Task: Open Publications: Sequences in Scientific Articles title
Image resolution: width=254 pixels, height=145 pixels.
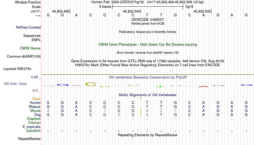Action: tap(148, 32)
